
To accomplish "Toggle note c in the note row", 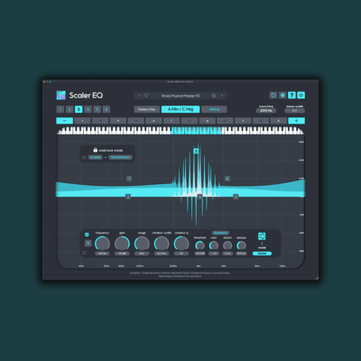I will pyautogui.click(x=82, y=121).
